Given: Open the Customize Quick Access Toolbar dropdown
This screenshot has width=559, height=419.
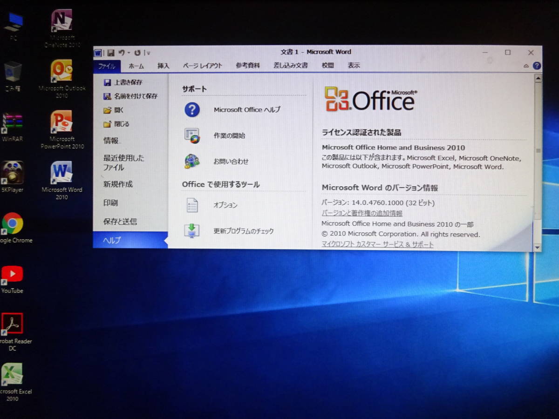Looking at the screenshot, I should [x=148, y=53].
